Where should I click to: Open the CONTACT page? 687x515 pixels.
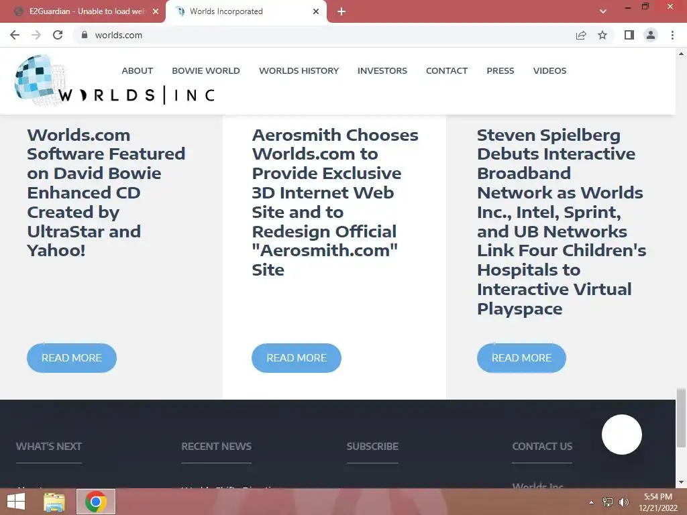tap(446, 70)
